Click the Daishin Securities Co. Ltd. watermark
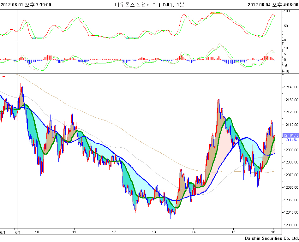 pos(271,238)
